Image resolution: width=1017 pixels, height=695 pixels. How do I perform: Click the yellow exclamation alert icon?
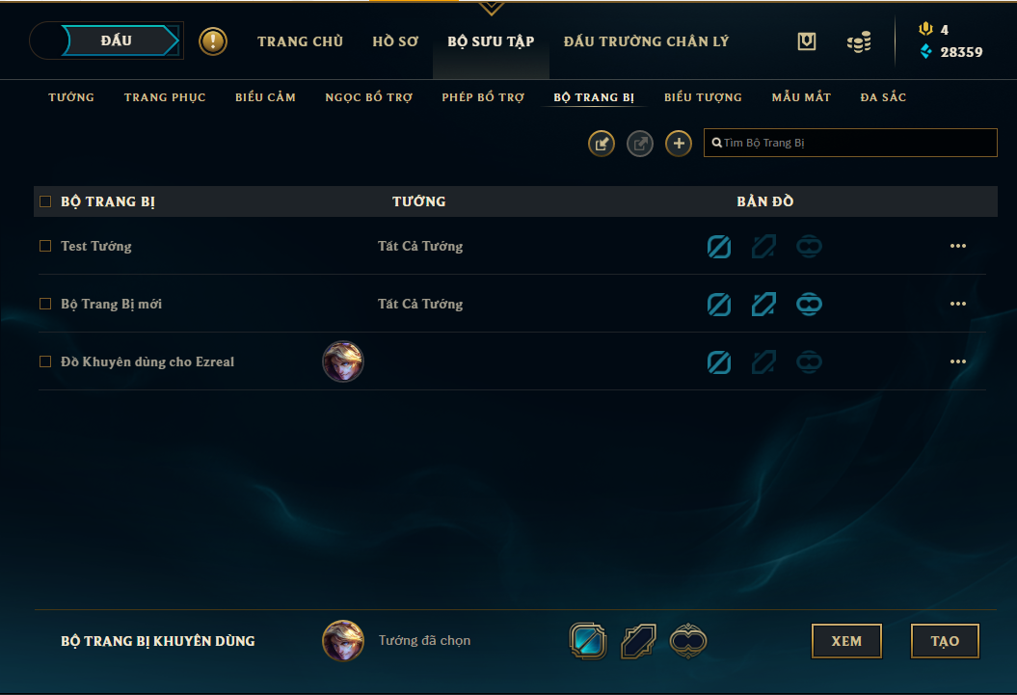tap(213, 41)
